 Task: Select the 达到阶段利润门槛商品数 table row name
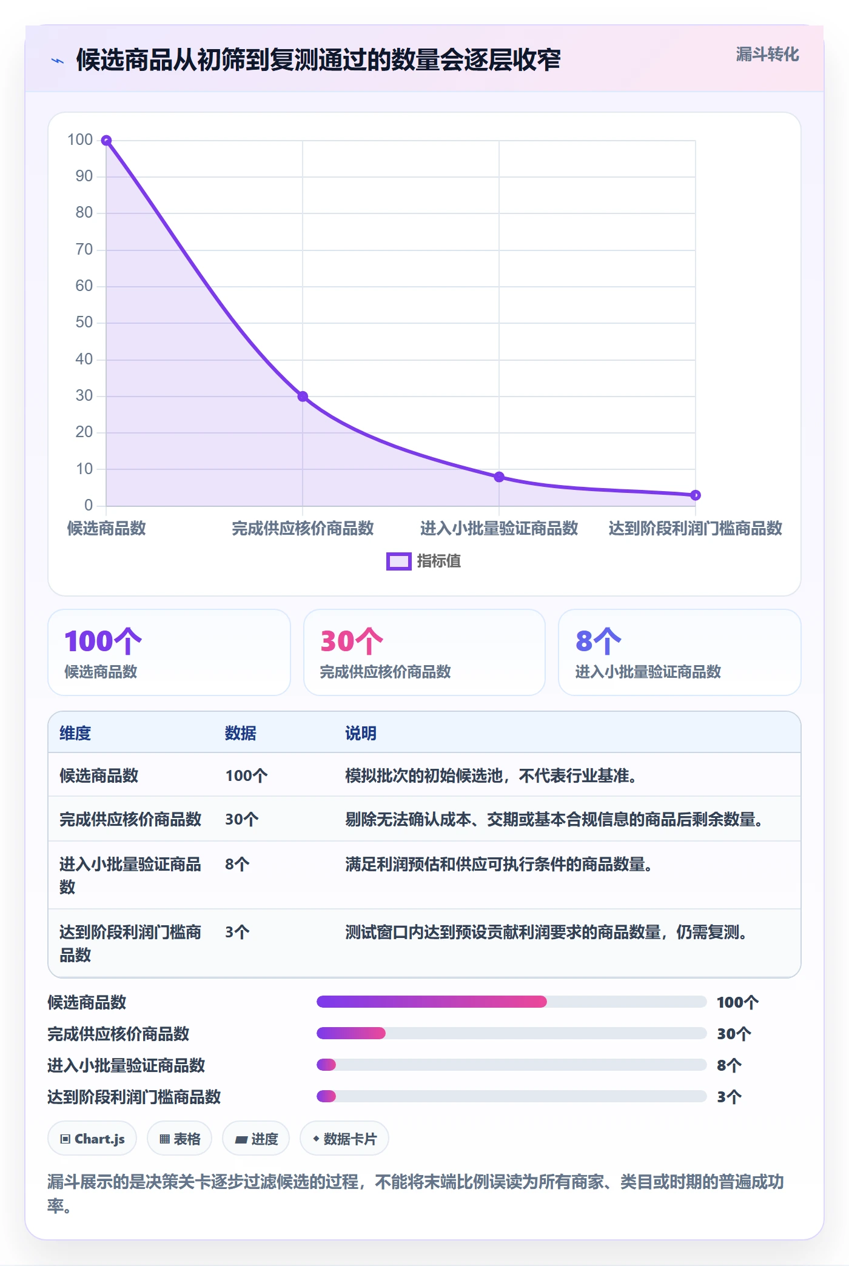click(x=130, y=943)
